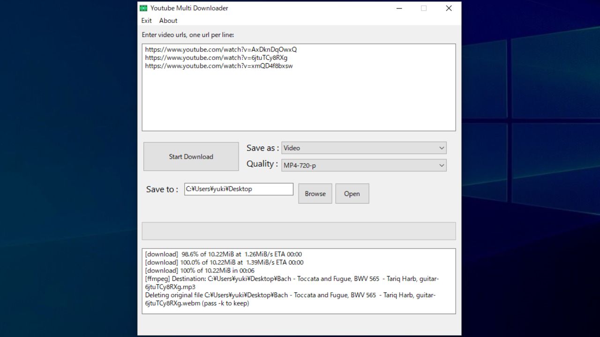Screen dimensions: 600x337
Task: Click the 'Quality :' label
Action: pyautogui.click(x=262, y=164)
